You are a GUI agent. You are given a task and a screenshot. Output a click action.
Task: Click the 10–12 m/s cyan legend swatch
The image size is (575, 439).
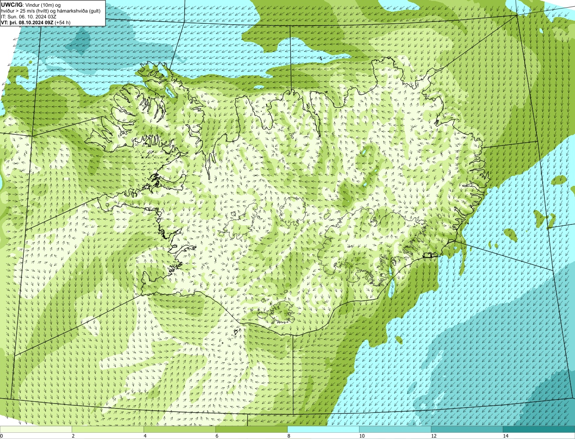coord(395,429)
